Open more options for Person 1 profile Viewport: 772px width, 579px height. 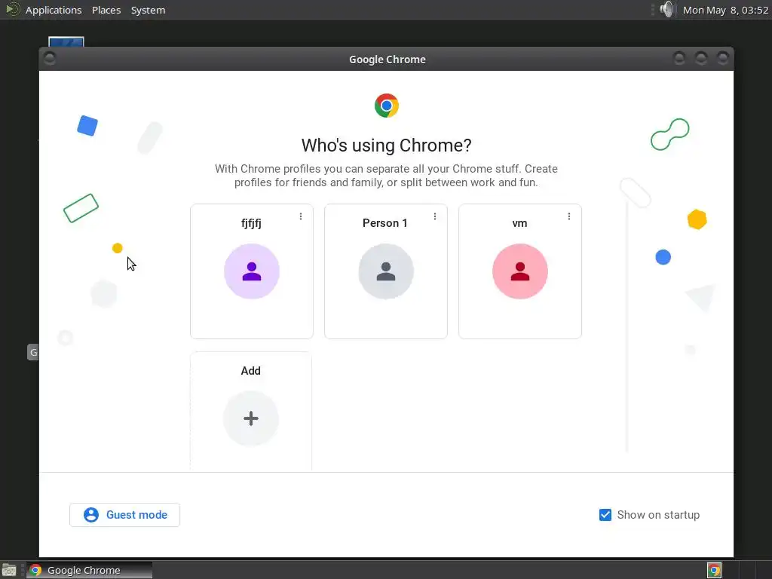click(435, 216)
